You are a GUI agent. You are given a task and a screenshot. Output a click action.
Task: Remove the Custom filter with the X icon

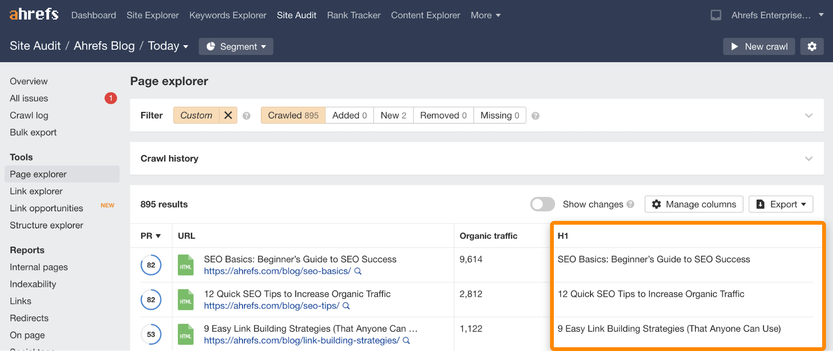tap(228, 115)
